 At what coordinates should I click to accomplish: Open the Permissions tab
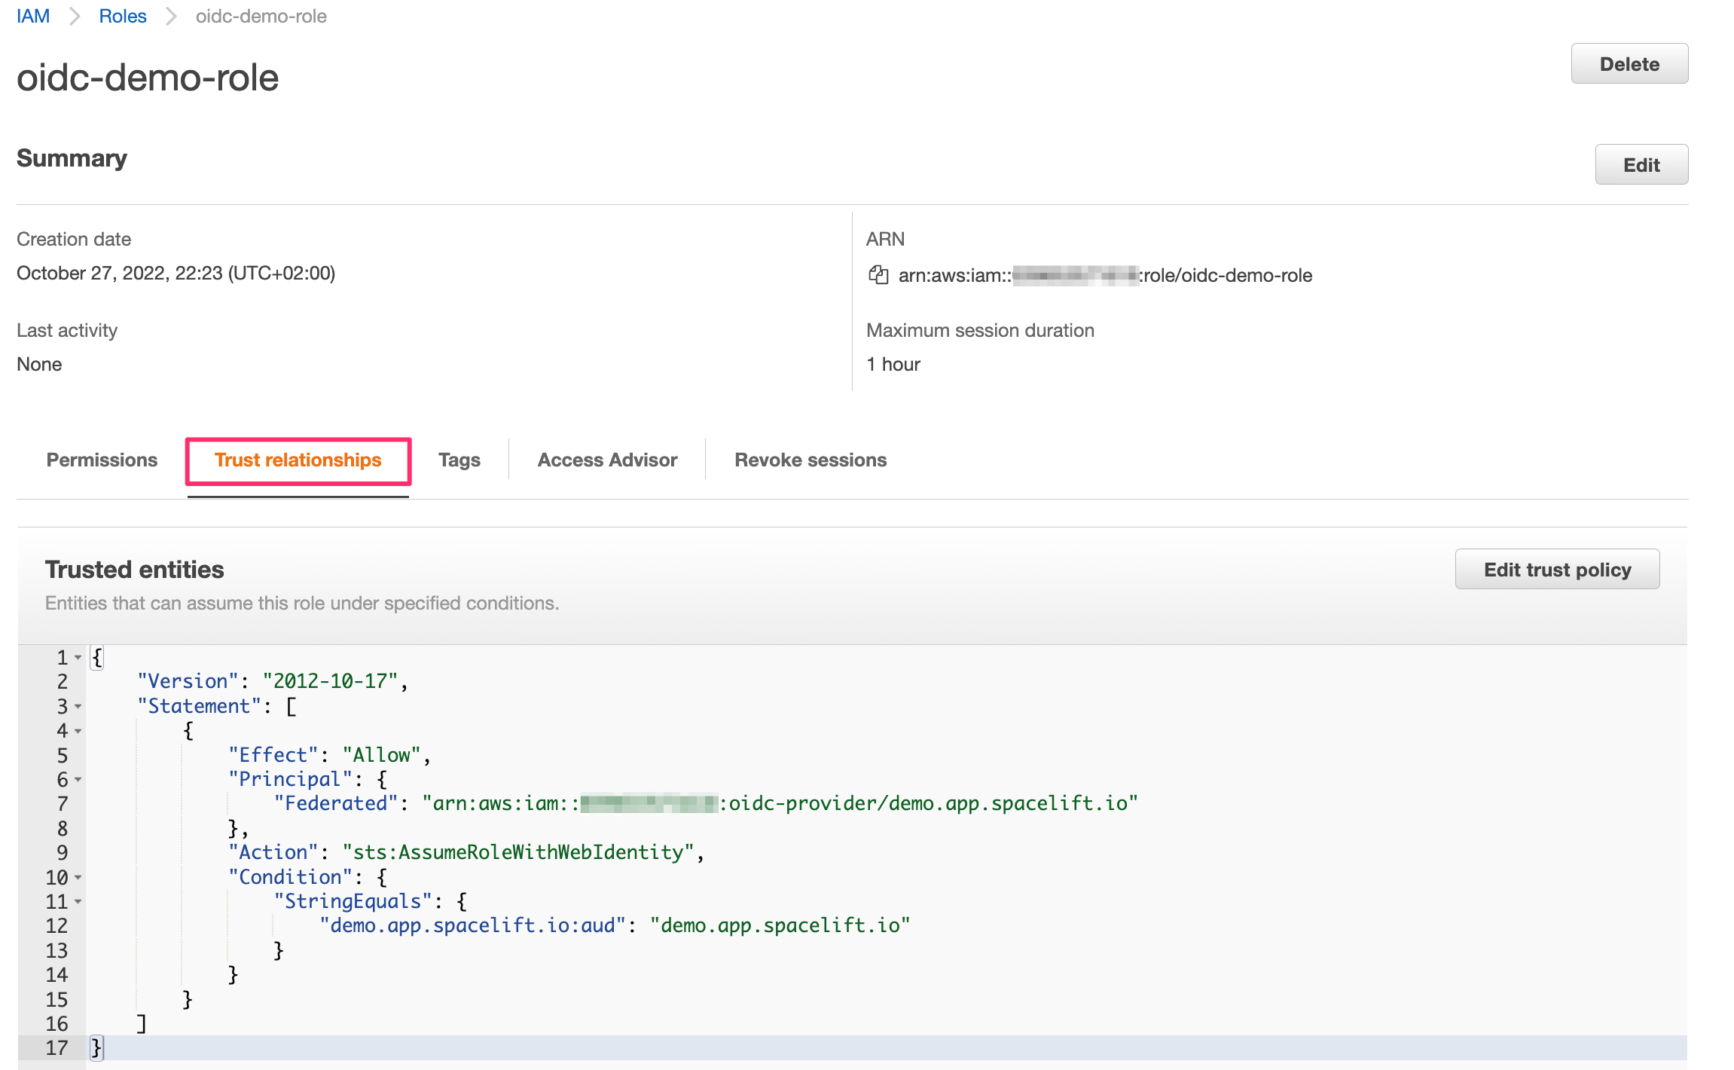pos(102,460)
